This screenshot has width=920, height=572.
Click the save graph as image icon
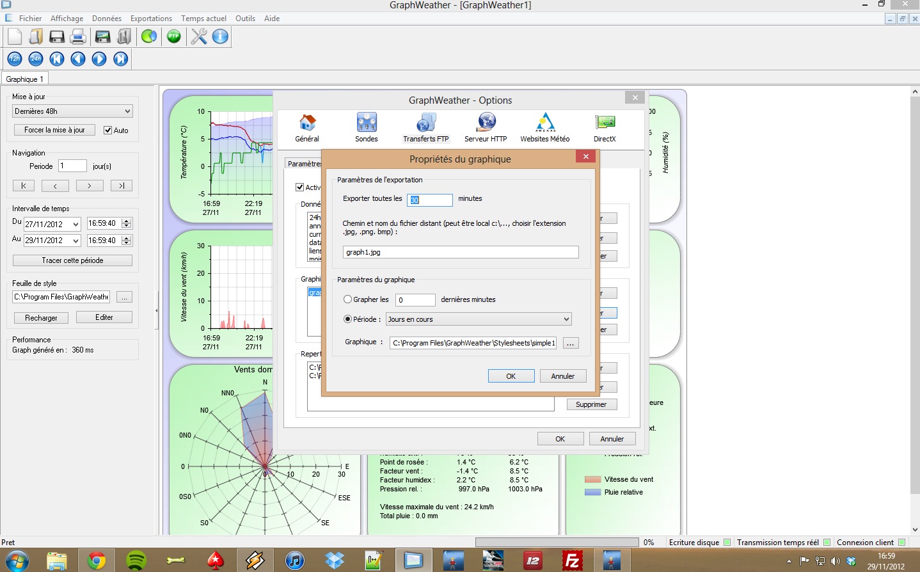click(x=103, y=36)
